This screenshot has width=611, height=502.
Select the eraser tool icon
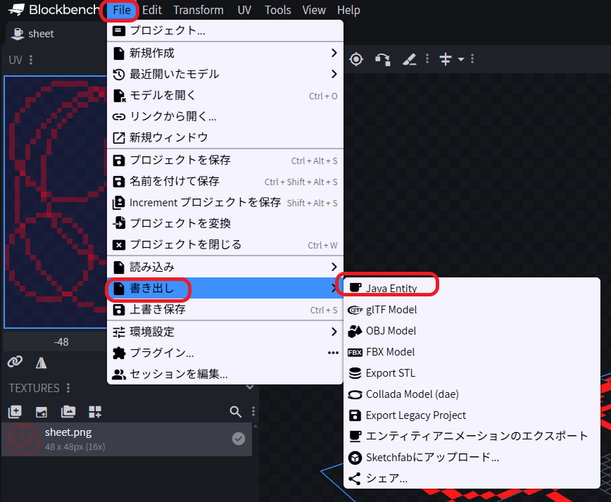pos(410,59)
